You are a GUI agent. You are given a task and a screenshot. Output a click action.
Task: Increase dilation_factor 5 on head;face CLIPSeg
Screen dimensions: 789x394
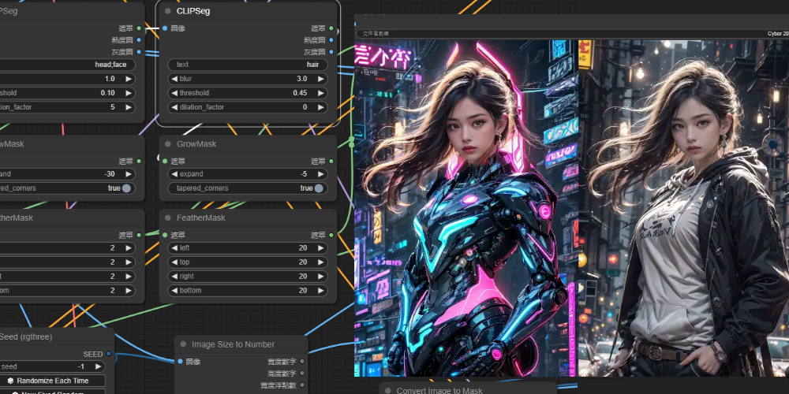point(129,107)
